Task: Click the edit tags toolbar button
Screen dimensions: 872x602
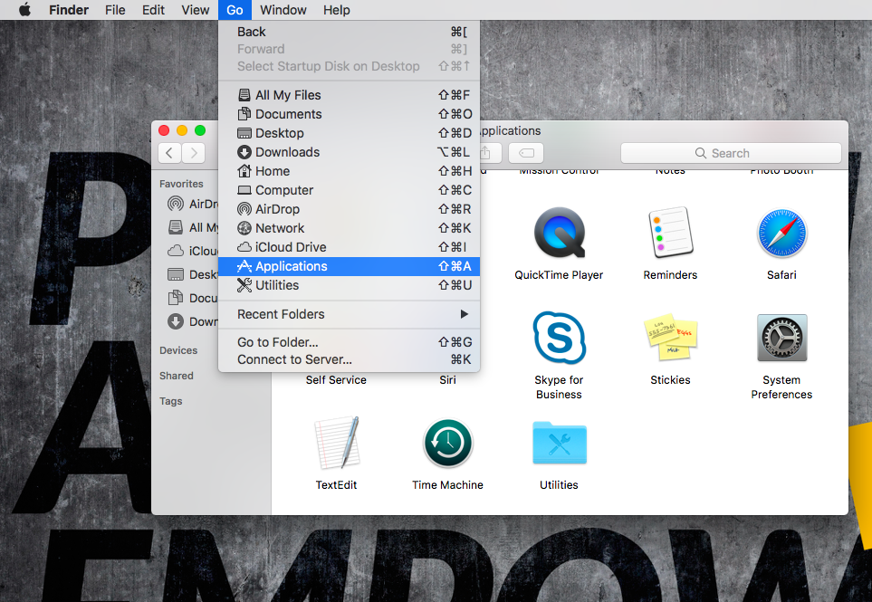Action: pos(525,153)
